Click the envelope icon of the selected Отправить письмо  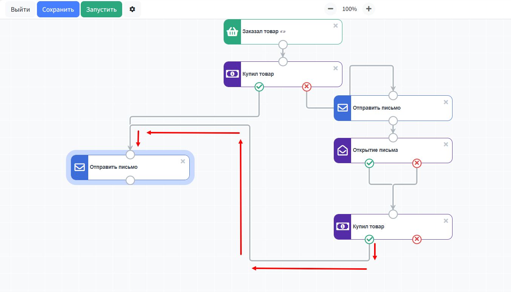click(x=80, y=167)
